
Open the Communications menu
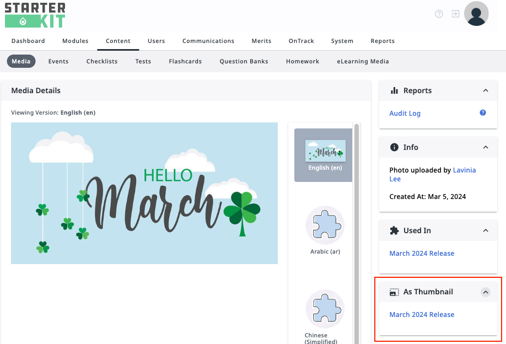(x=208, y=41)
